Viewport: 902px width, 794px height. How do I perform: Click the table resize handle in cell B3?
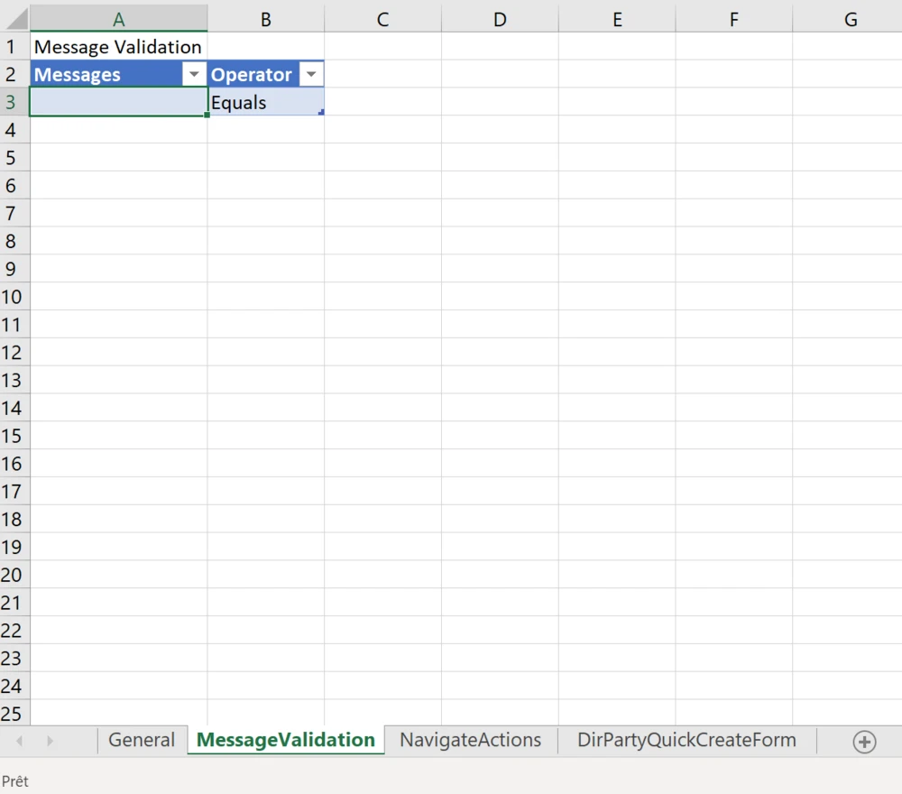pyautogui.click(x=321, y=112)
